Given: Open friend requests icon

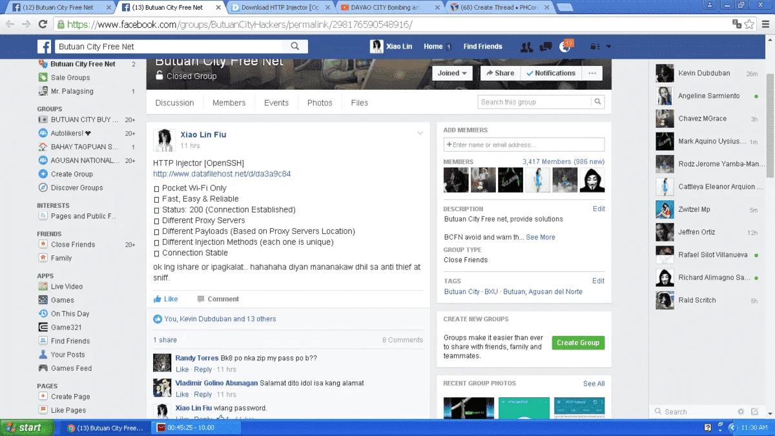Looking at the screenshot, I should (x=526, y=47).
